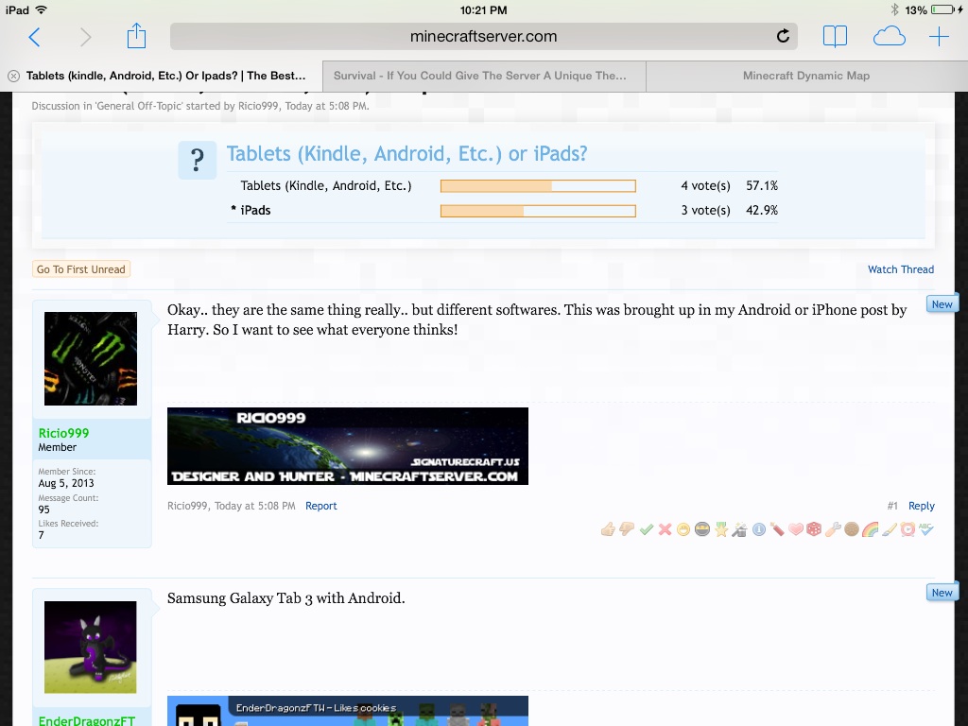Tap the minecraftserver.com address bar
968x726 pixels.
[x=483, y=37]
